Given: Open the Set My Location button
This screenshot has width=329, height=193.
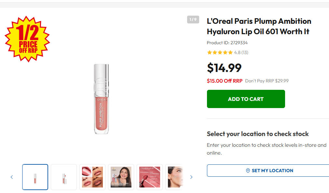Looking at the screenshot, I should click(268, 171).
